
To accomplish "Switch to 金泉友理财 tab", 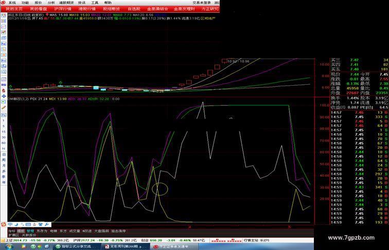I will coord(184,9).
